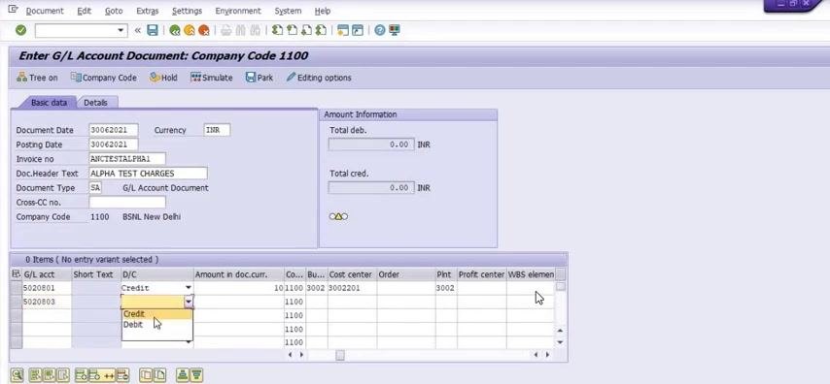The width and height of the screenshot is (830, 384).
Task: Click the Editing options button
Action: point(319,78)
